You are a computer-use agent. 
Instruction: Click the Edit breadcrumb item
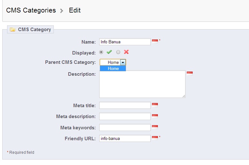[x=75, y=10]
